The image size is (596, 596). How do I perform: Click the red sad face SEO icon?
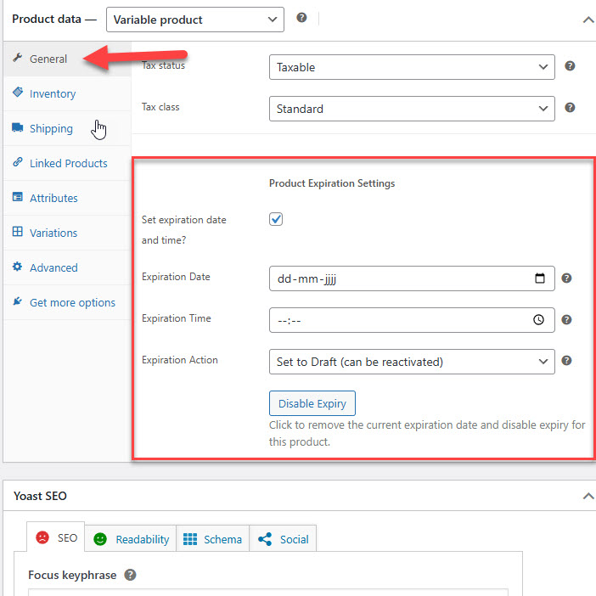click(42, 537)
